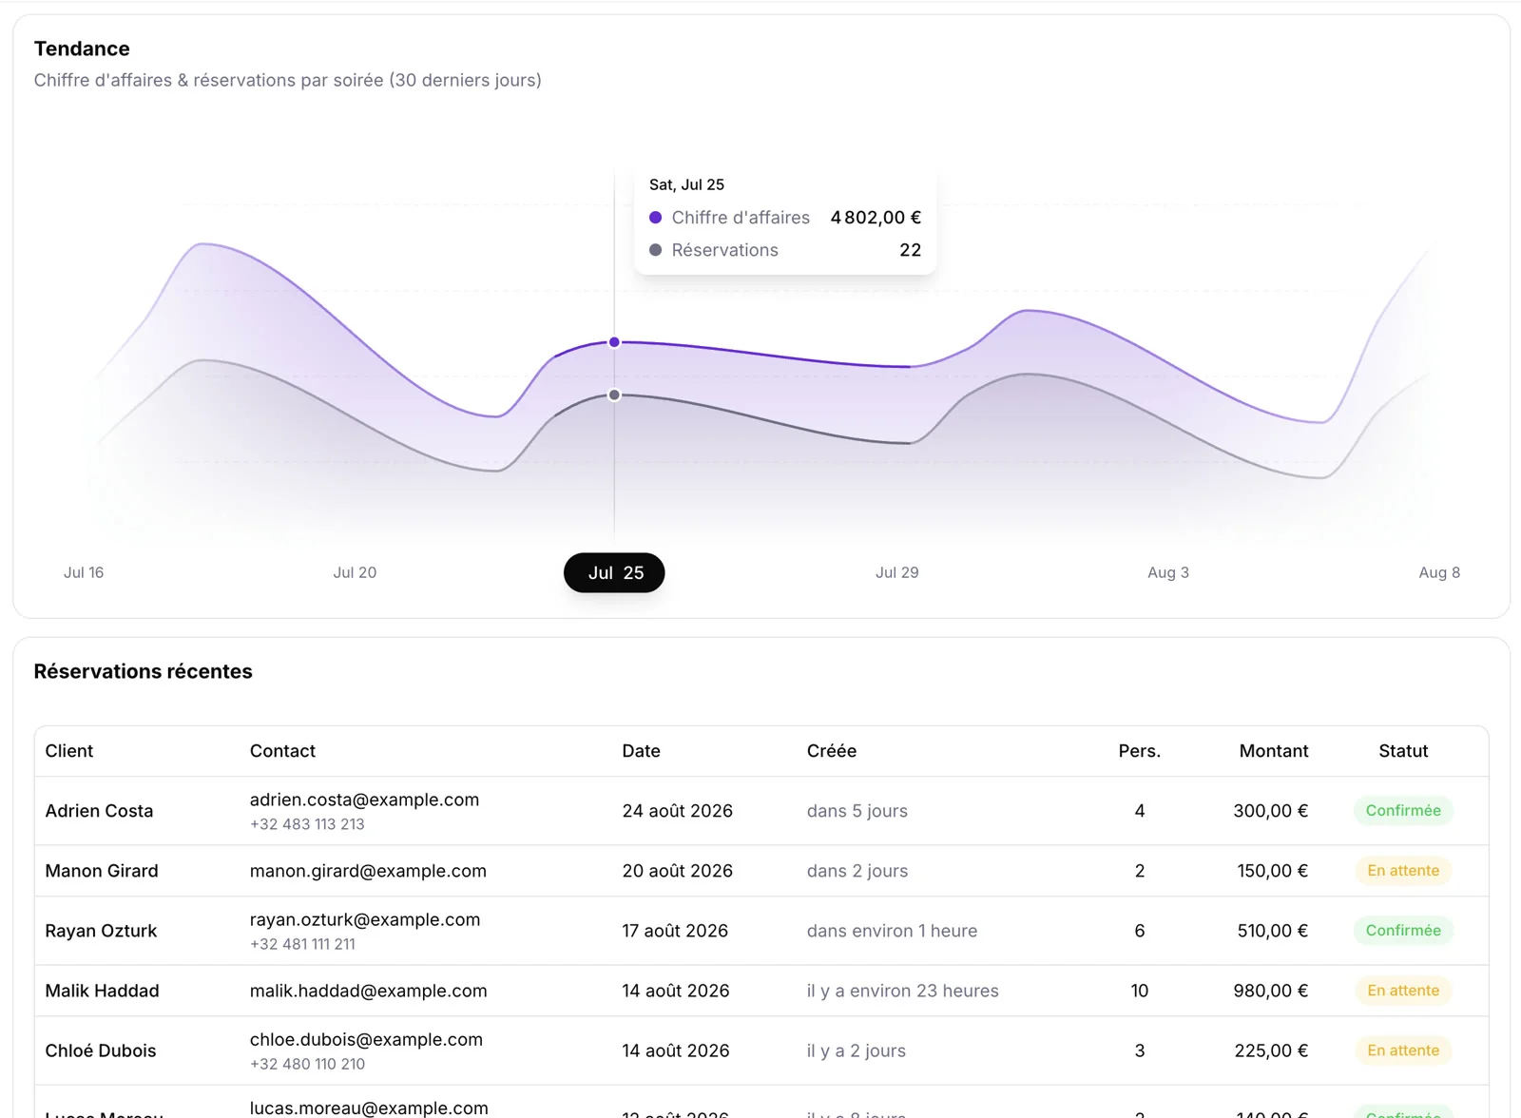The height and width of the screenshot is (1118, 1521).
Task: Click the gray Réservations data point
Action: click(x=614, y=395)
